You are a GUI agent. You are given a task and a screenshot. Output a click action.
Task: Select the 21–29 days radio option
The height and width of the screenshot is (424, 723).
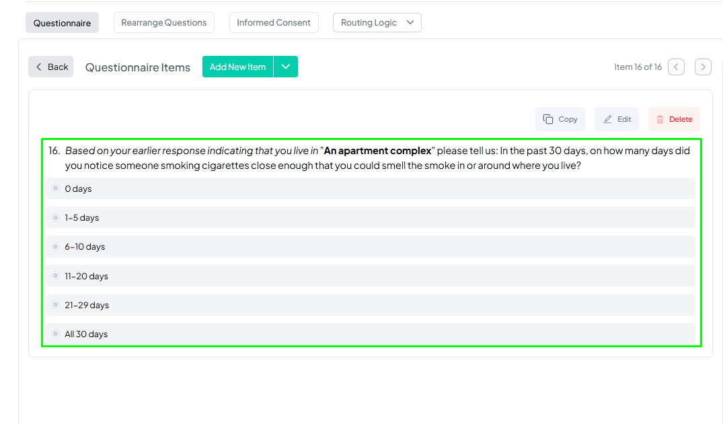55,305
